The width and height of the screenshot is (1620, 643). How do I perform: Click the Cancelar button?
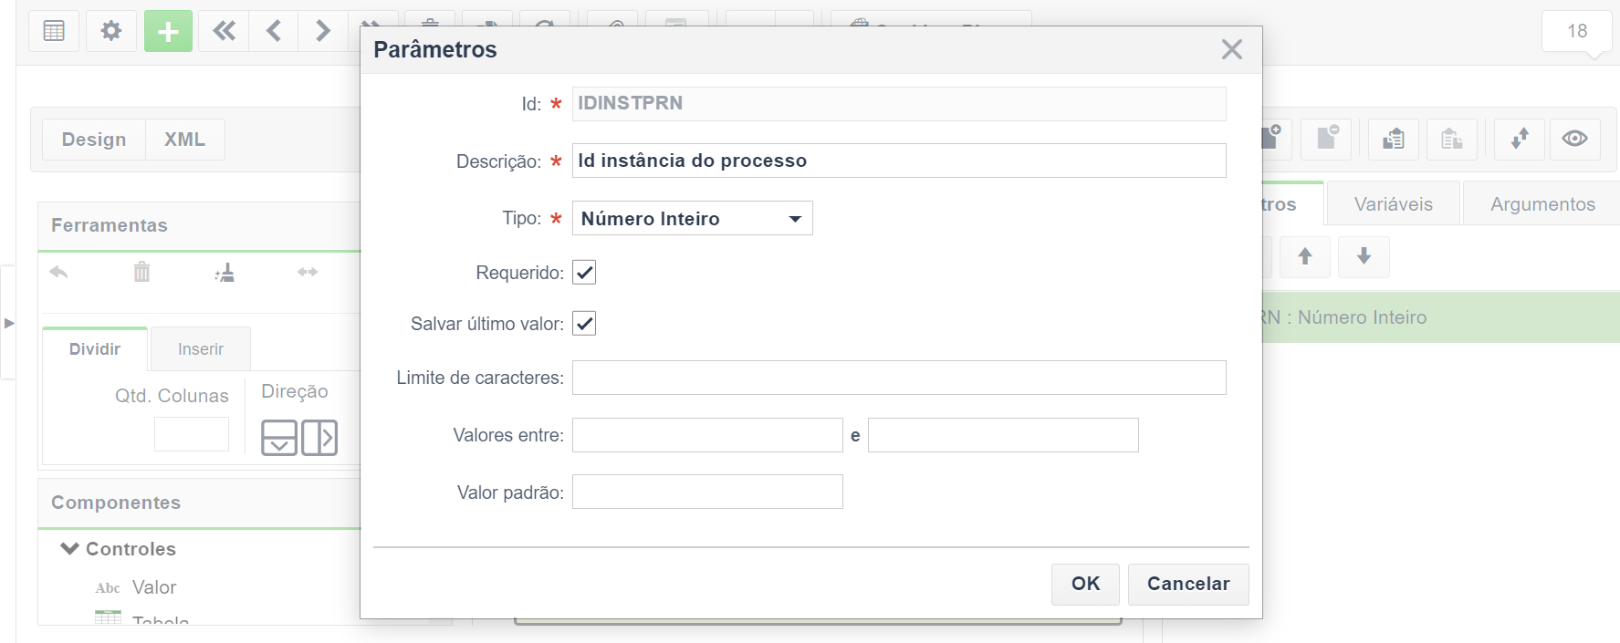pyautogui.click(x=1188, y=585)
